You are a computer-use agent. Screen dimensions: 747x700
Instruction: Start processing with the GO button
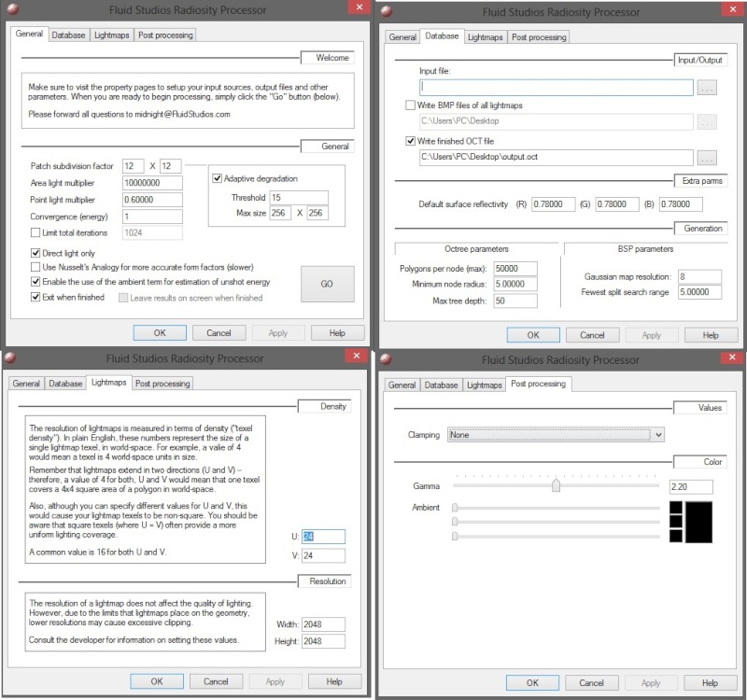pos(328,284)
